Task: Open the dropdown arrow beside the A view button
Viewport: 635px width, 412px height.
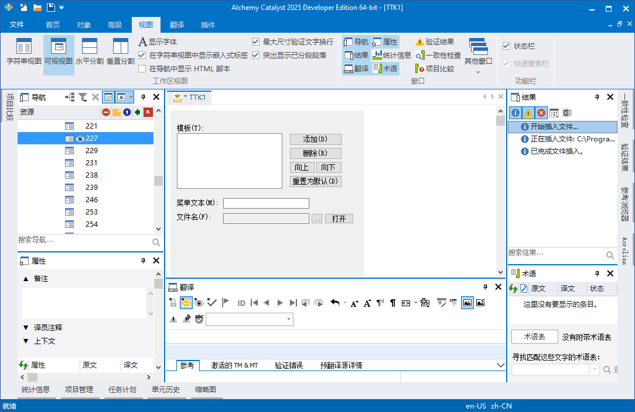Action: (x=131, y=98)
